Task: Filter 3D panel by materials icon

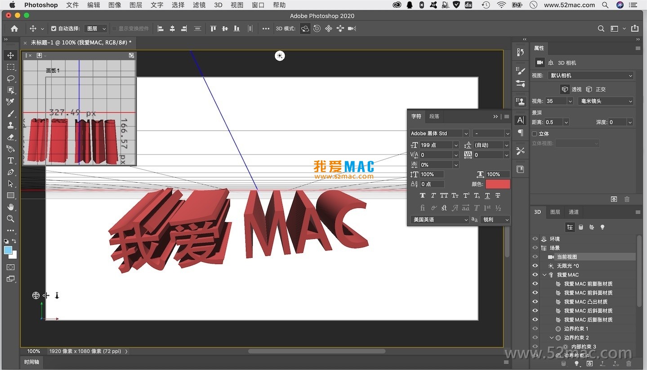Action: pyautogui.click(x=592, y=227)
